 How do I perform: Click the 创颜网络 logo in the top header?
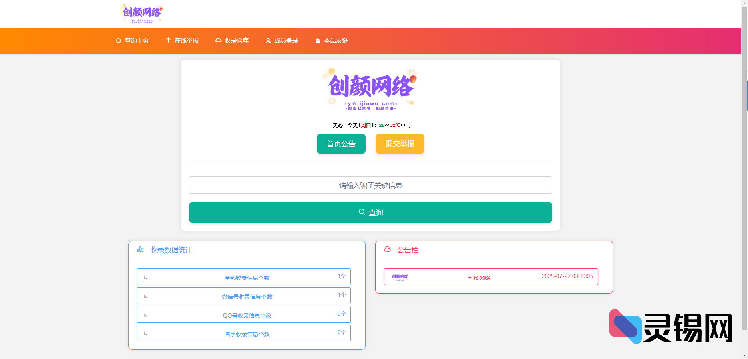[x=142, y=14]
